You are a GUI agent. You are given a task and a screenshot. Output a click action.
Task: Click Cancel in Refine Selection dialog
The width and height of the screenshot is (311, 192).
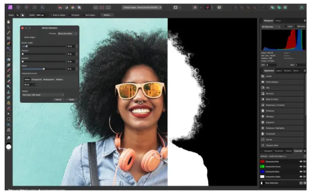[x=58, y=100]
